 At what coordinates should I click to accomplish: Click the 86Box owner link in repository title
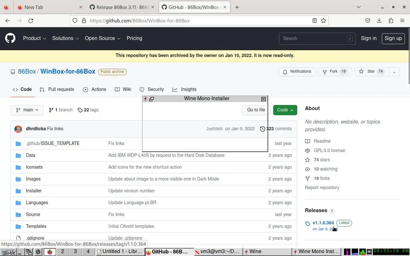coord(27,71)
